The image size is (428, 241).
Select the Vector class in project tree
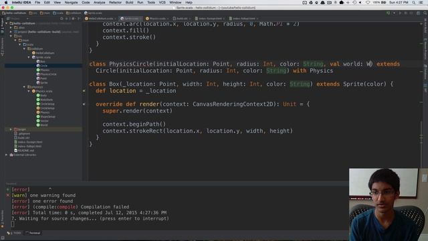[42, 120]
